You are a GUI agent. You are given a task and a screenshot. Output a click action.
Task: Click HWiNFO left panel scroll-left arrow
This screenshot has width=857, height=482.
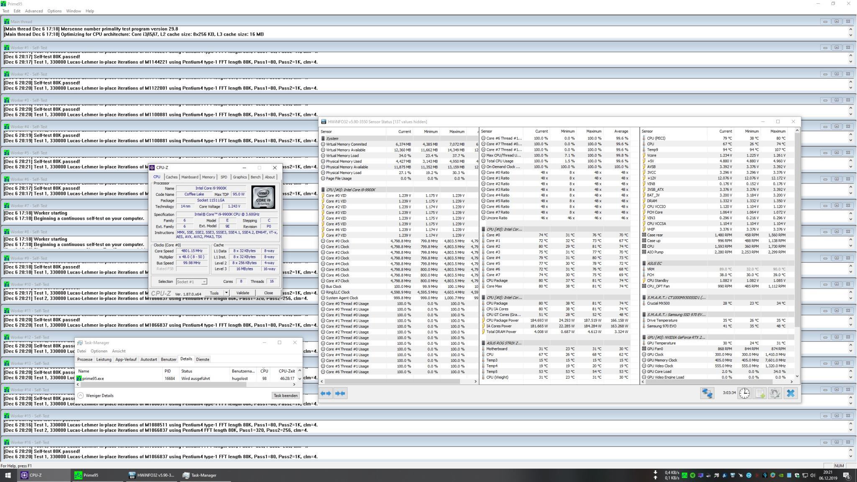322,381
